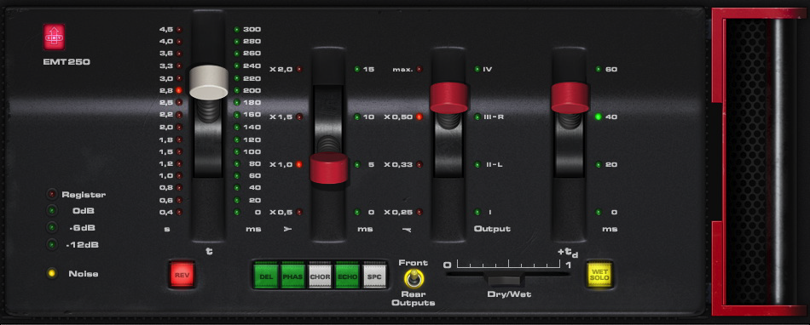Image resolution: width=810 pixels, height=325 pixels.
Task: Click the red low frequency multiplier lever
Action: click(329, 168)
